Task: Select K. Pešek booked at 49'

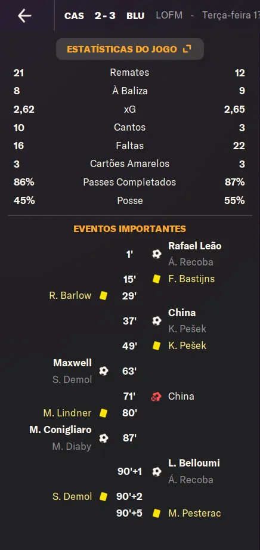Action: [187, 345]
